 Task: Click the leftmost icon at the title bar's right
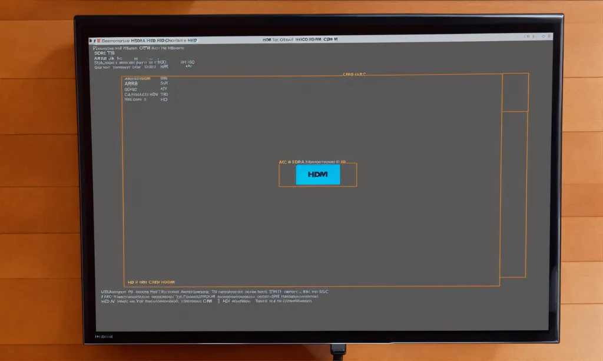click(x=526, y=37)
